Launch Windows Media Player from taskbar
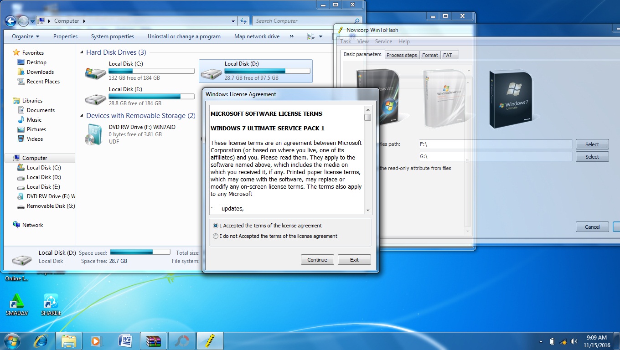The image size is (620, 350). 96,340
